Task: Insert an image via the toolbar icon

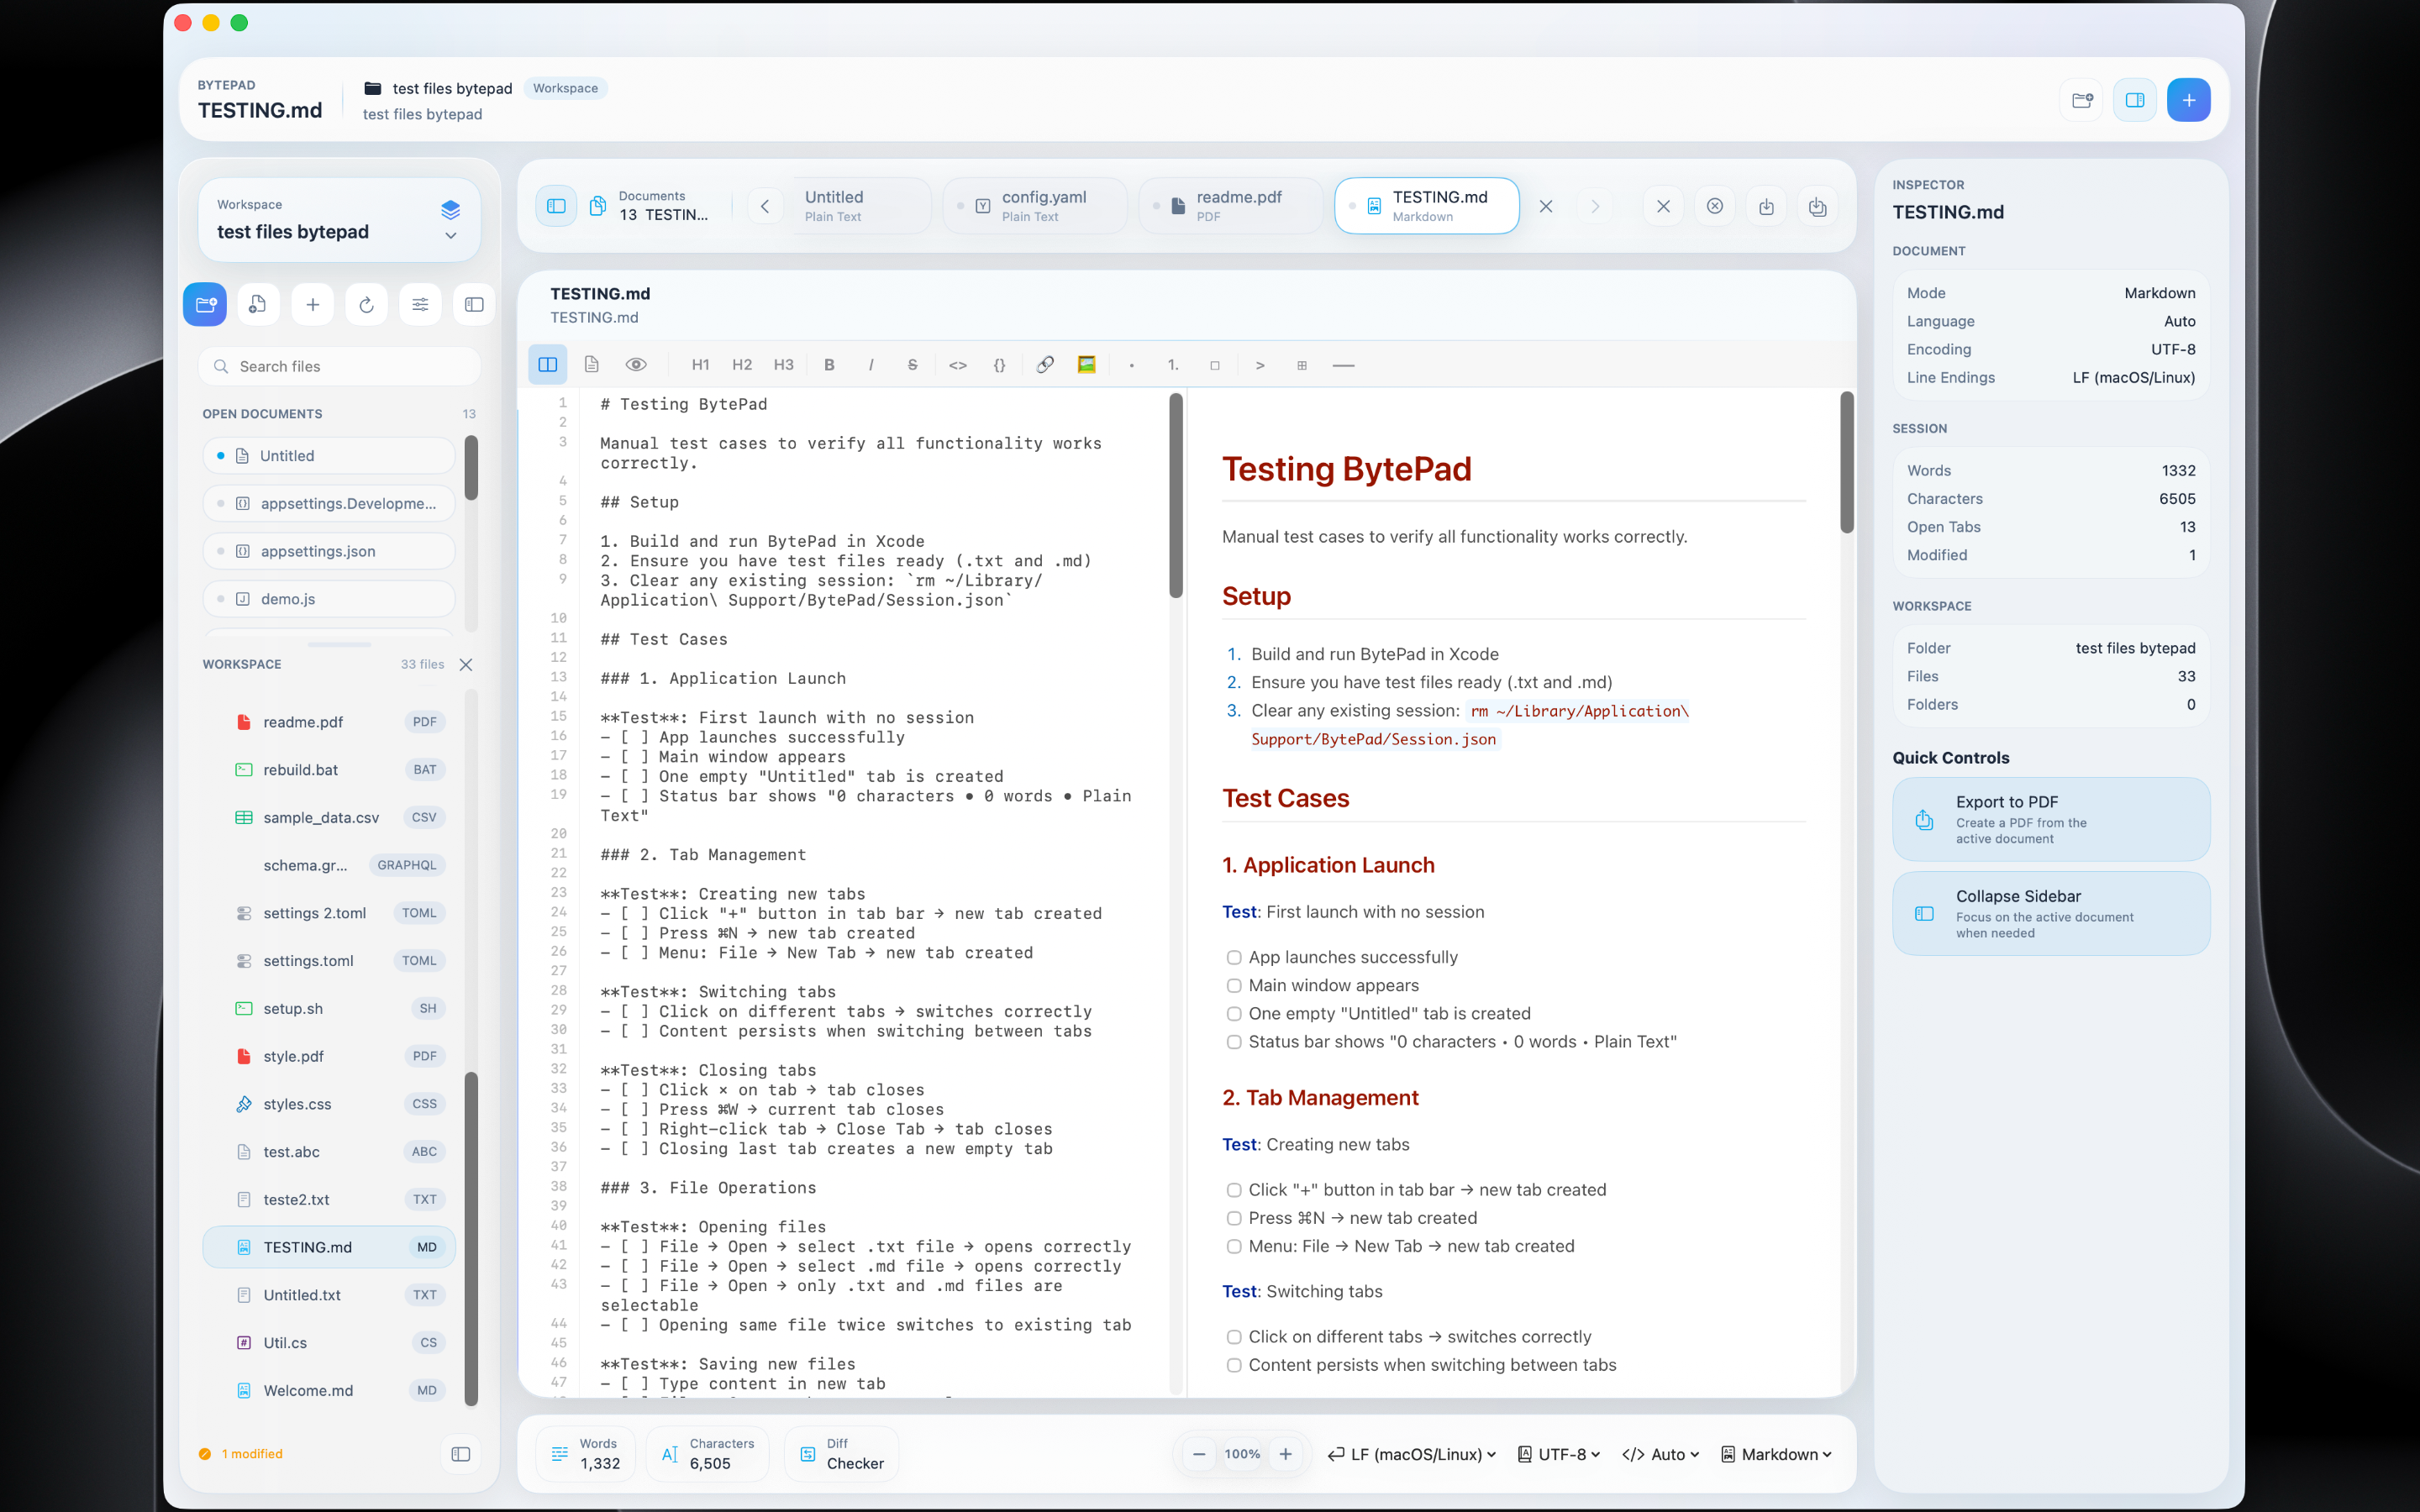Action: click(x=1086, y=364)
